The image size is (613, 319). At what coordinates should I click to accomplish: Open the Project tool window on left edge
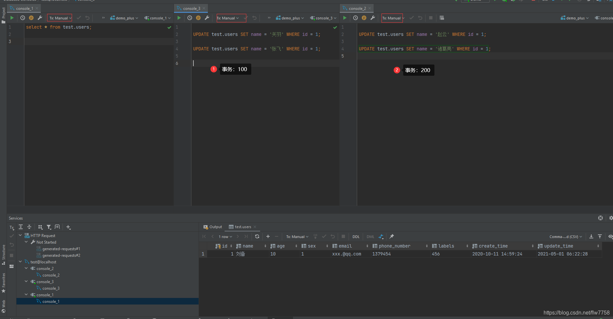3,15
